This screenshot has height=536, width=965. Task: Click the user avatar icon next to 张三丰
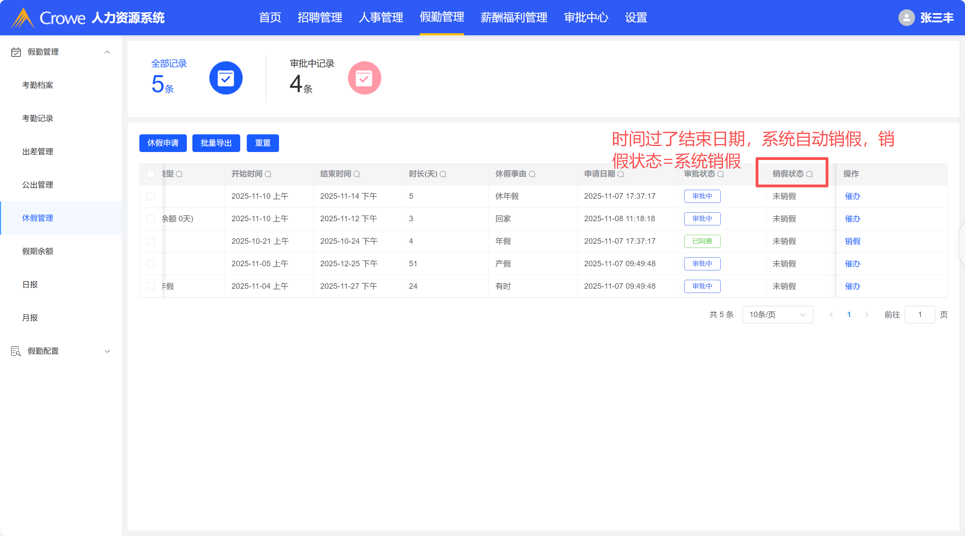(x=906, y=18)
